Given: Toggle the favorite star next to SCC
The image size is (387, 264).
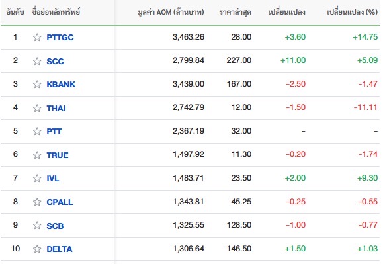Looking at the screenshot, I should [x=37, y=61].
